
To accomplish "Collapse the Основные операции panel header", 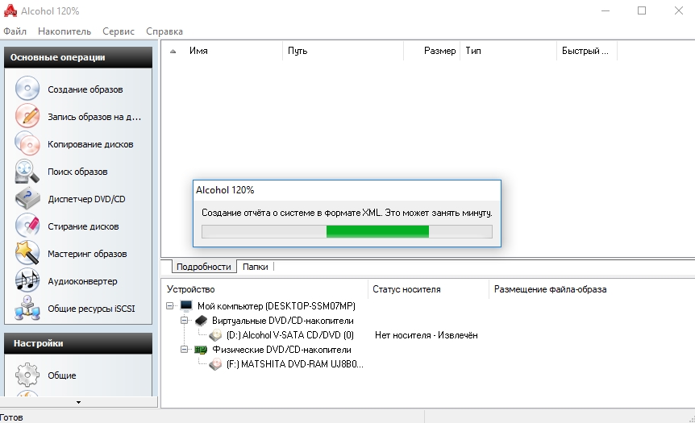I will pyautogui.click(x=78, y=57).
